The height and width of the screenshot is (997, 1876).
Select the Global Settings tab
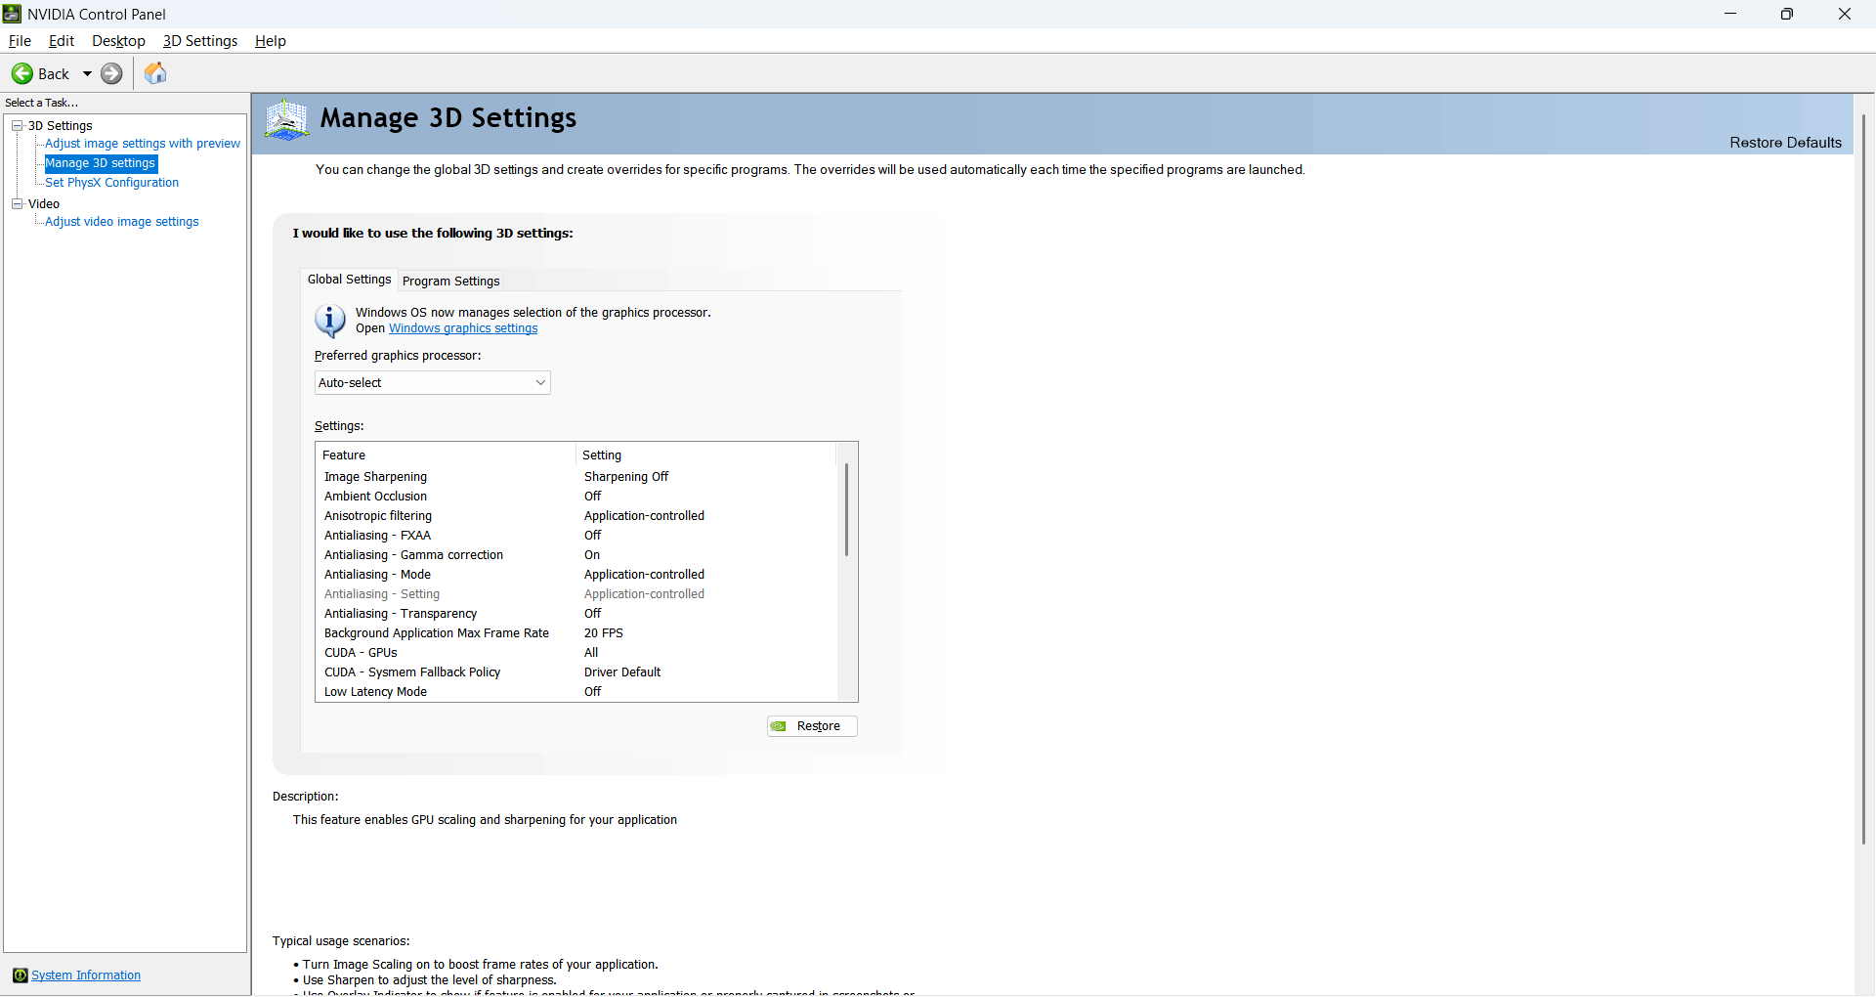(x=349, y=280)
